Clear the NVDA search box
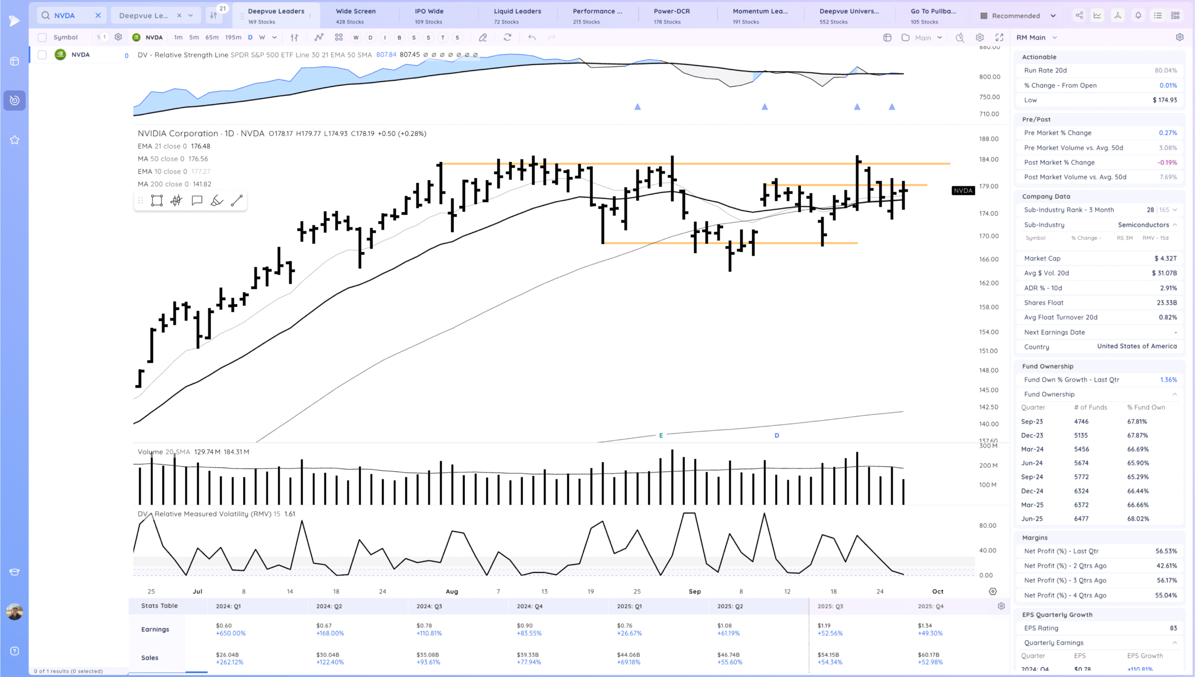The width and height of the screenshot is (1195, 677). pyautogui.click(x=98, y=15)
